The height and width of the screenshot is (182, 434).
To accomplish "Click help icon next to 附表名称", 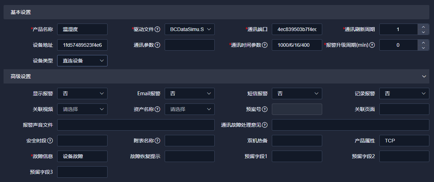I will pos(158,141).
